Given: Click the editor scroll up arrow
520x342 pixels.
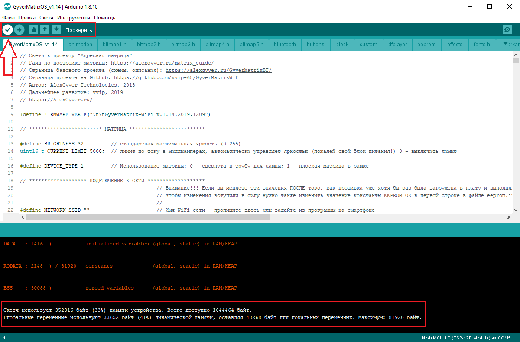Looking at the screenshot, I should pos(516,54).
